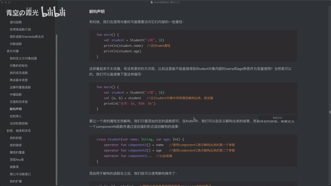Open 包和导入 in outline

[16, 116]
